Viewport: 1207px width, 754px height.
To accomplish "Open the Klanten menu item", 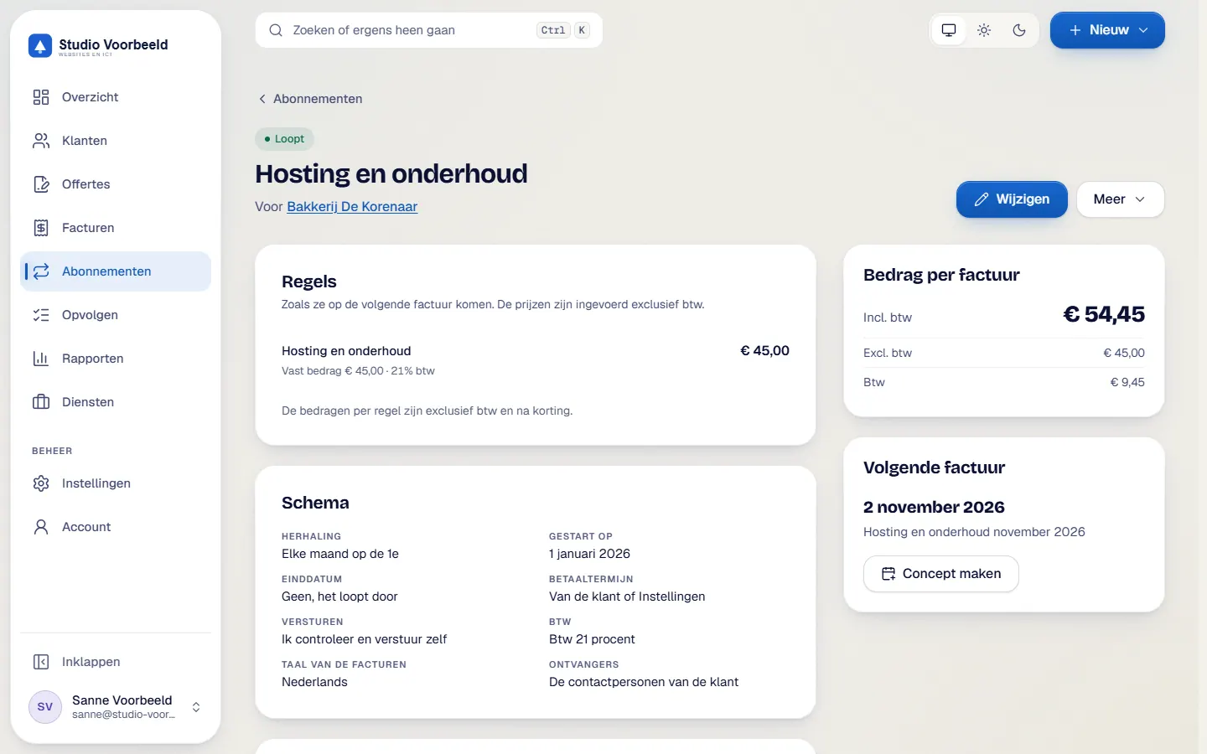I will (116, 141).
